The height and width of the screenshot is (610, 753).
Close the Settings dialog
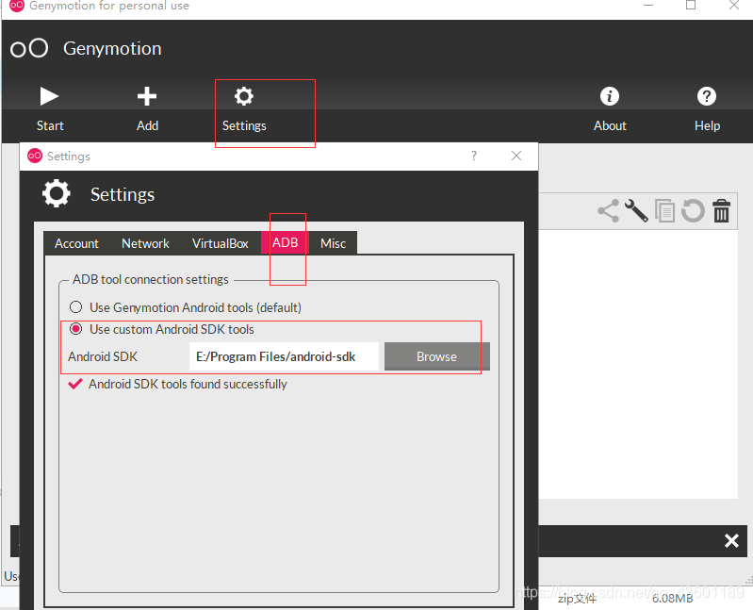(516, 156)
